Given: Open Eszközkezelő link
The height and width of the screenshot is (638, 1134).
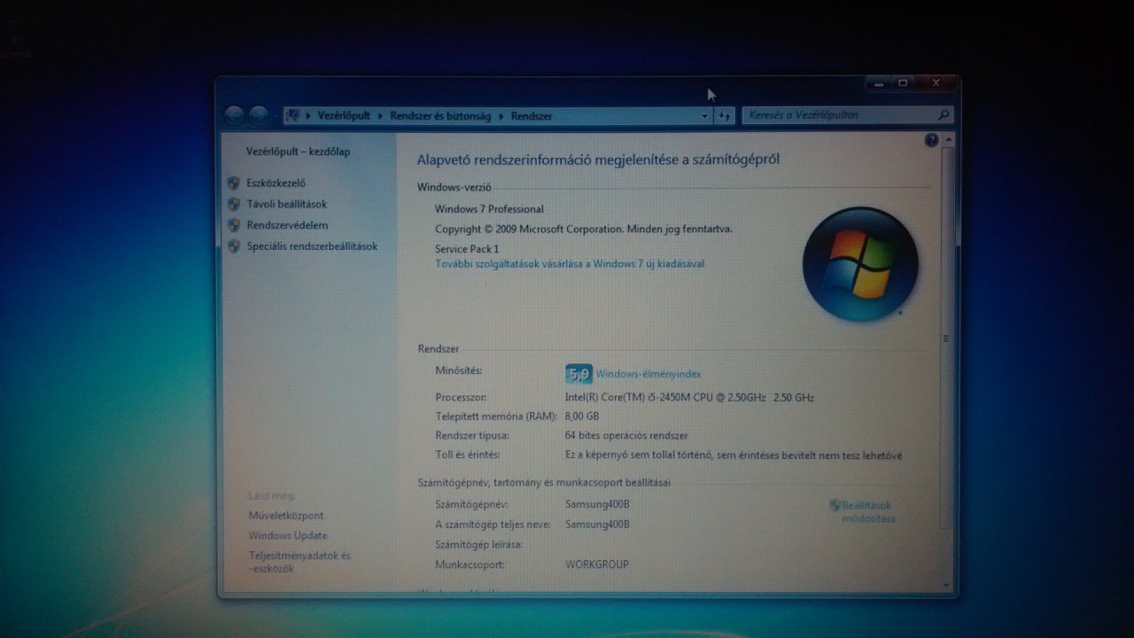Looking at the screenshot, I should (276, 183).
